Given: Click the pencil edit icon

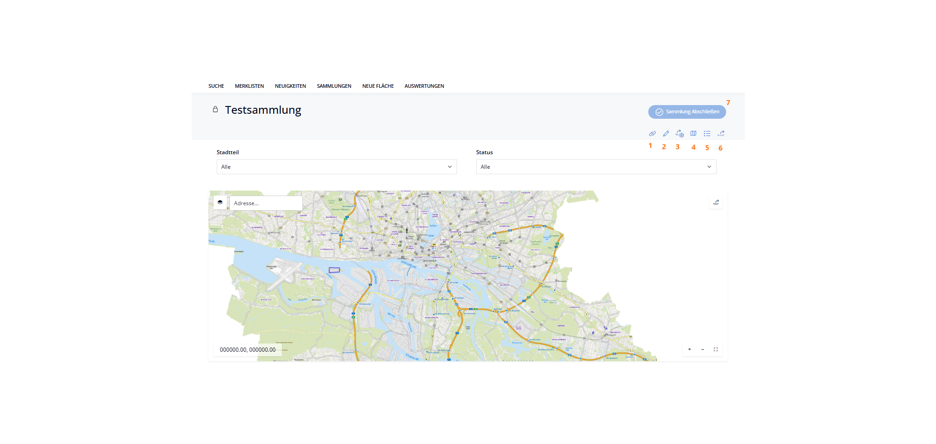Looking at the screenshot, I should tap(666, 134).
